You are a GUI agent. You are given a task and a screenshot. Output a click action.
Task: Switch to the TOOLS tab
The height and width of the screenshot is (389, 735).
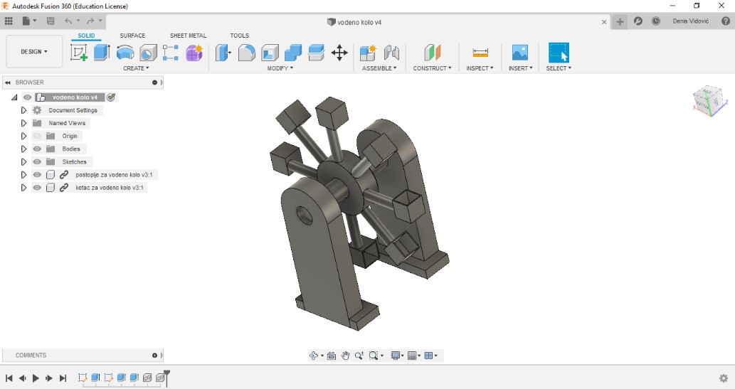pyautogui.click(x=240, y=36)
